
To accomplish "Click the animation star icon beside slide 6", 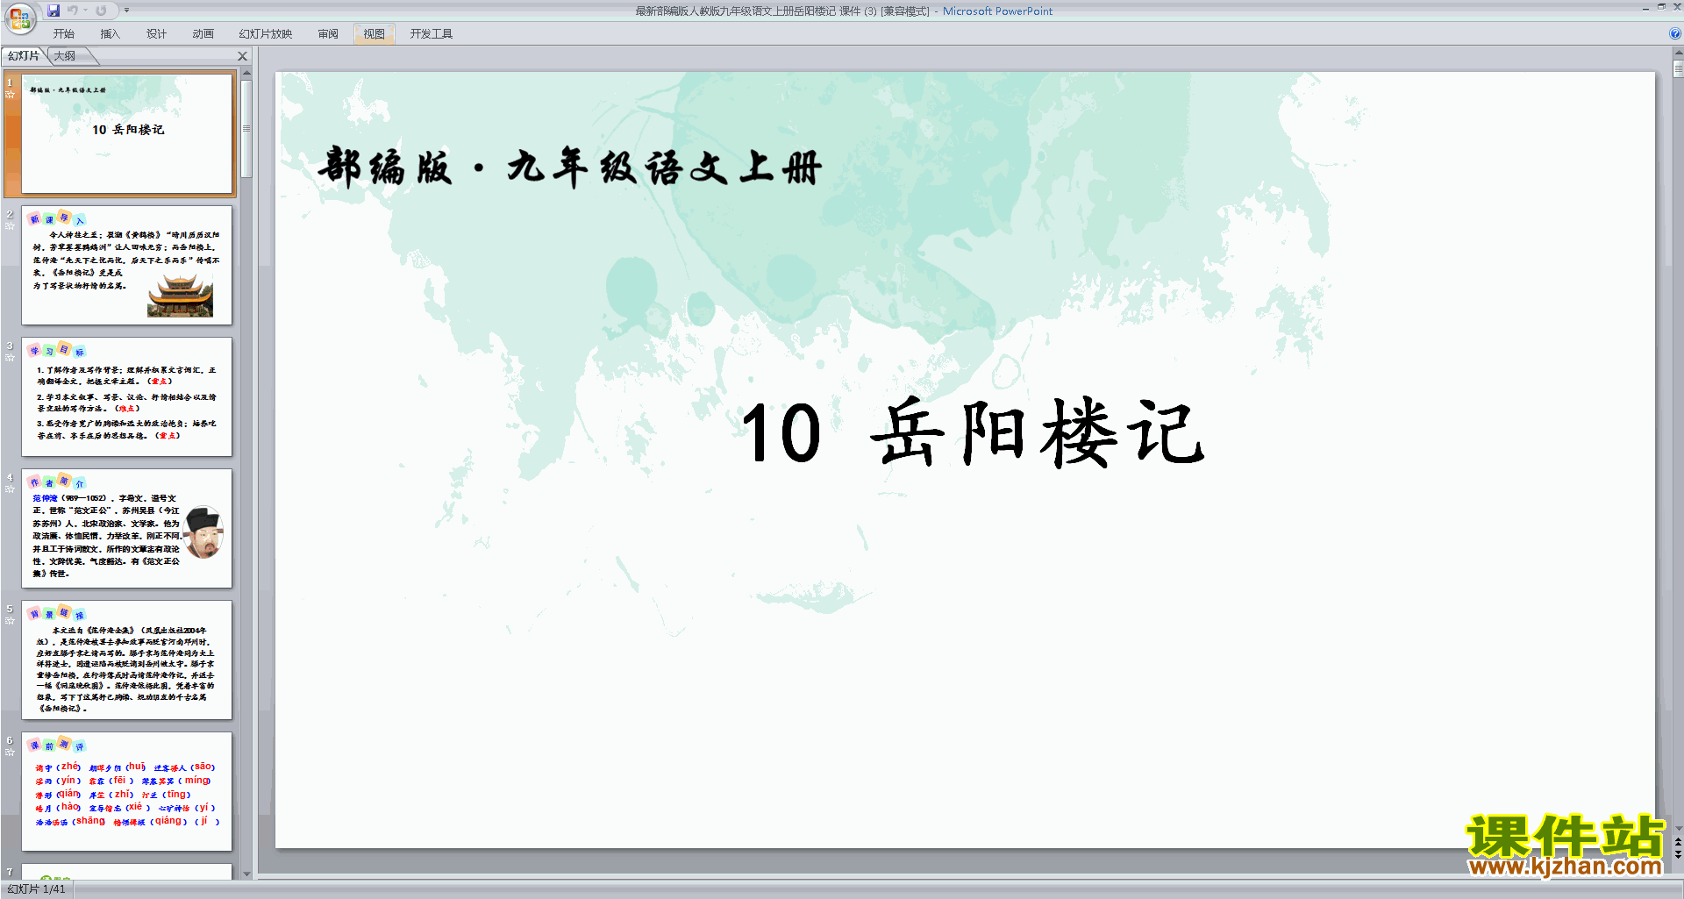I will pyautogui.click(x=10, y=753).
